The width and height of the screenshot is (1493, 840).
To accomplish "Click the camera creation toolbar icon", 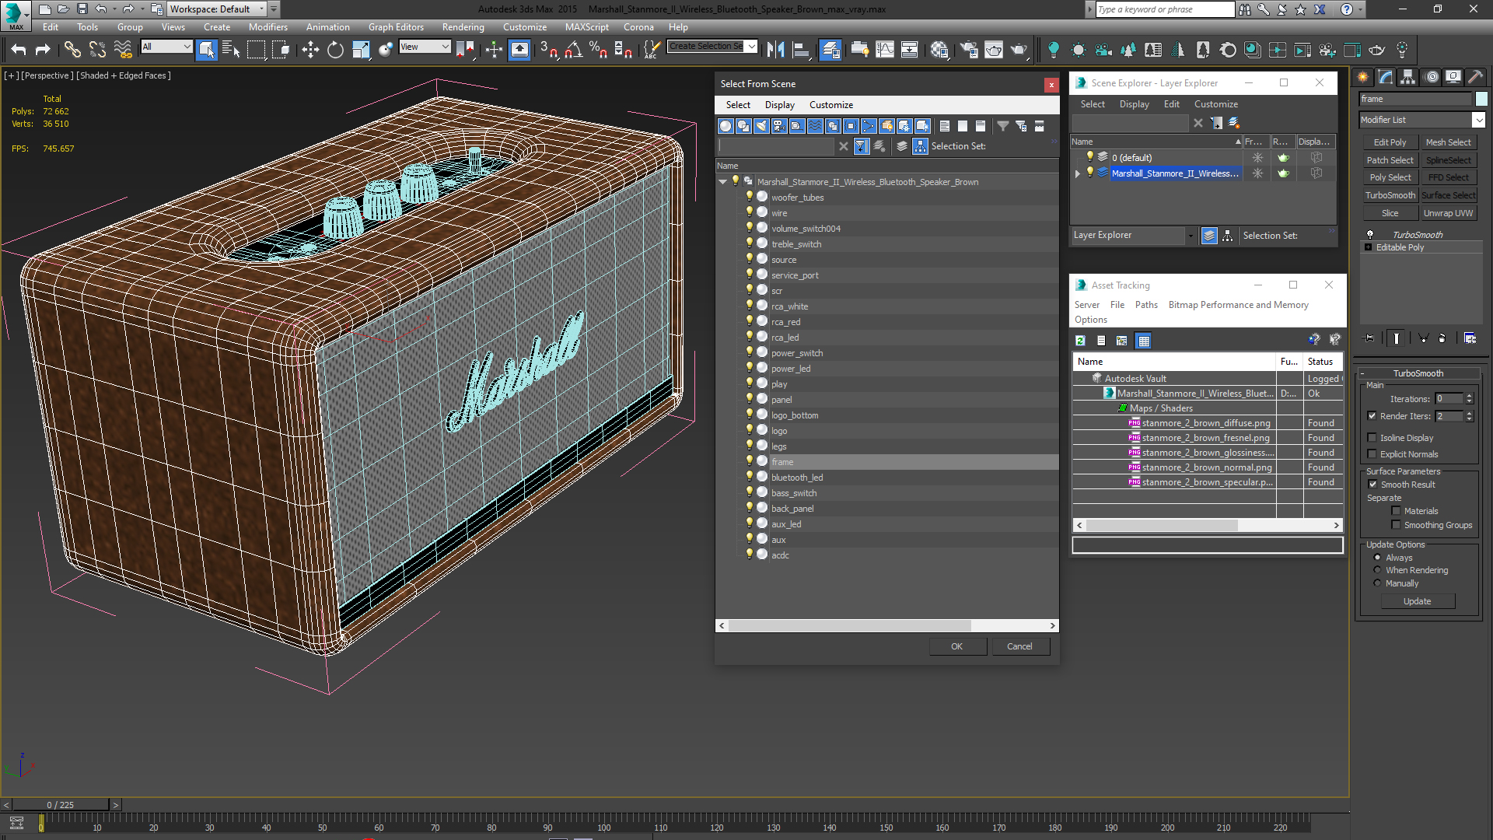I will tap(1103, 50).
